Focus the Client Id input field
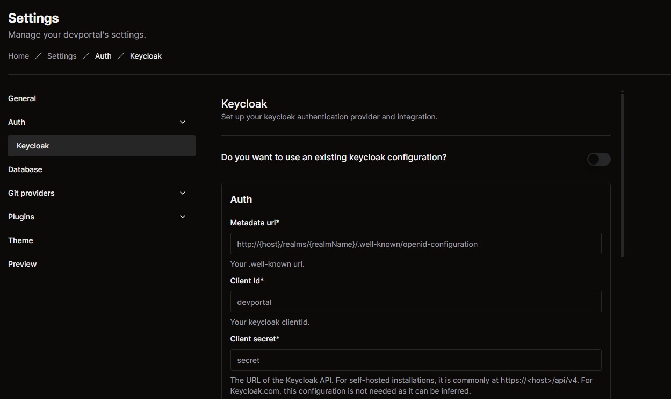Viewport: 671px width, 399px height. pyautogui.click(x=415, y=302)
